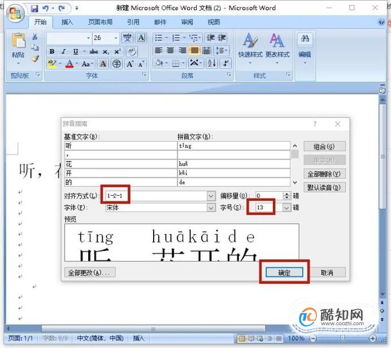Select the Format Painter brush icon
The image size is (391, 348).
[x=34, y=59]
